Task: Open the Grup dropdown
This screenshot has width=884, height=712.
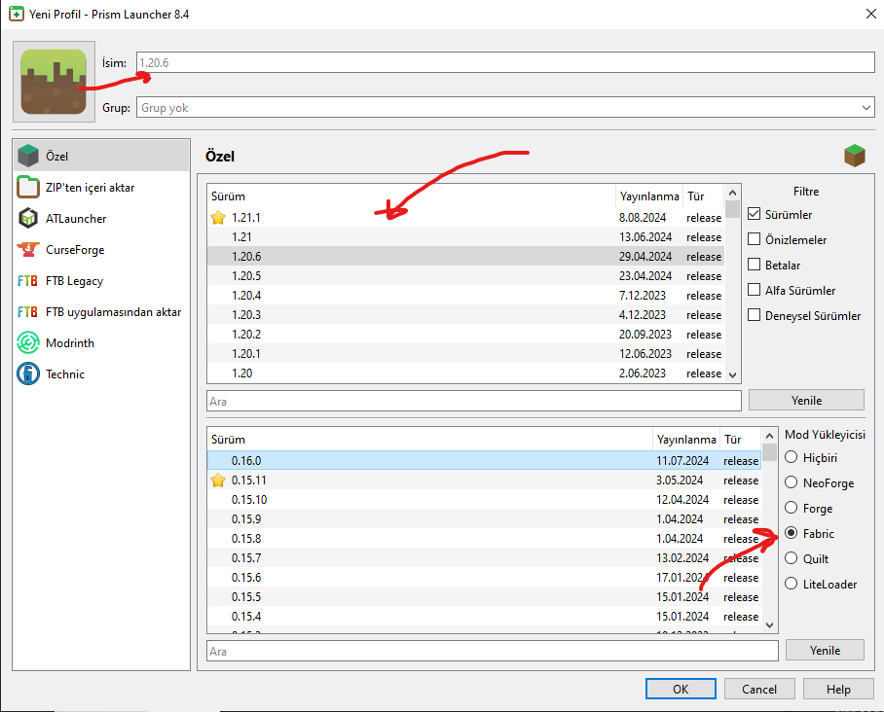Action: tap(505, 108)
